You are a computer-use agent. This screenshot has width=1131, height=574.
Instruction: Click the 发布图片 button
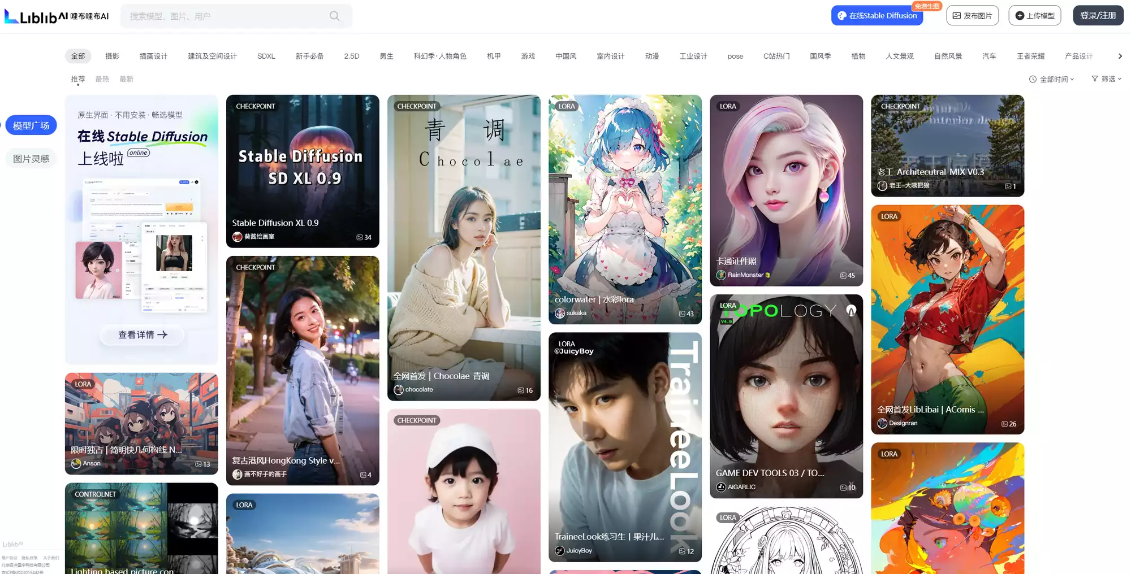[x=972, y=16]
